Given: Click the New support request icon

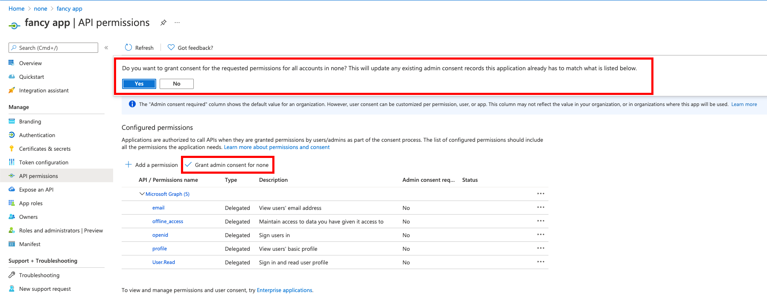Looking at the screenshot, I should 12,289.
